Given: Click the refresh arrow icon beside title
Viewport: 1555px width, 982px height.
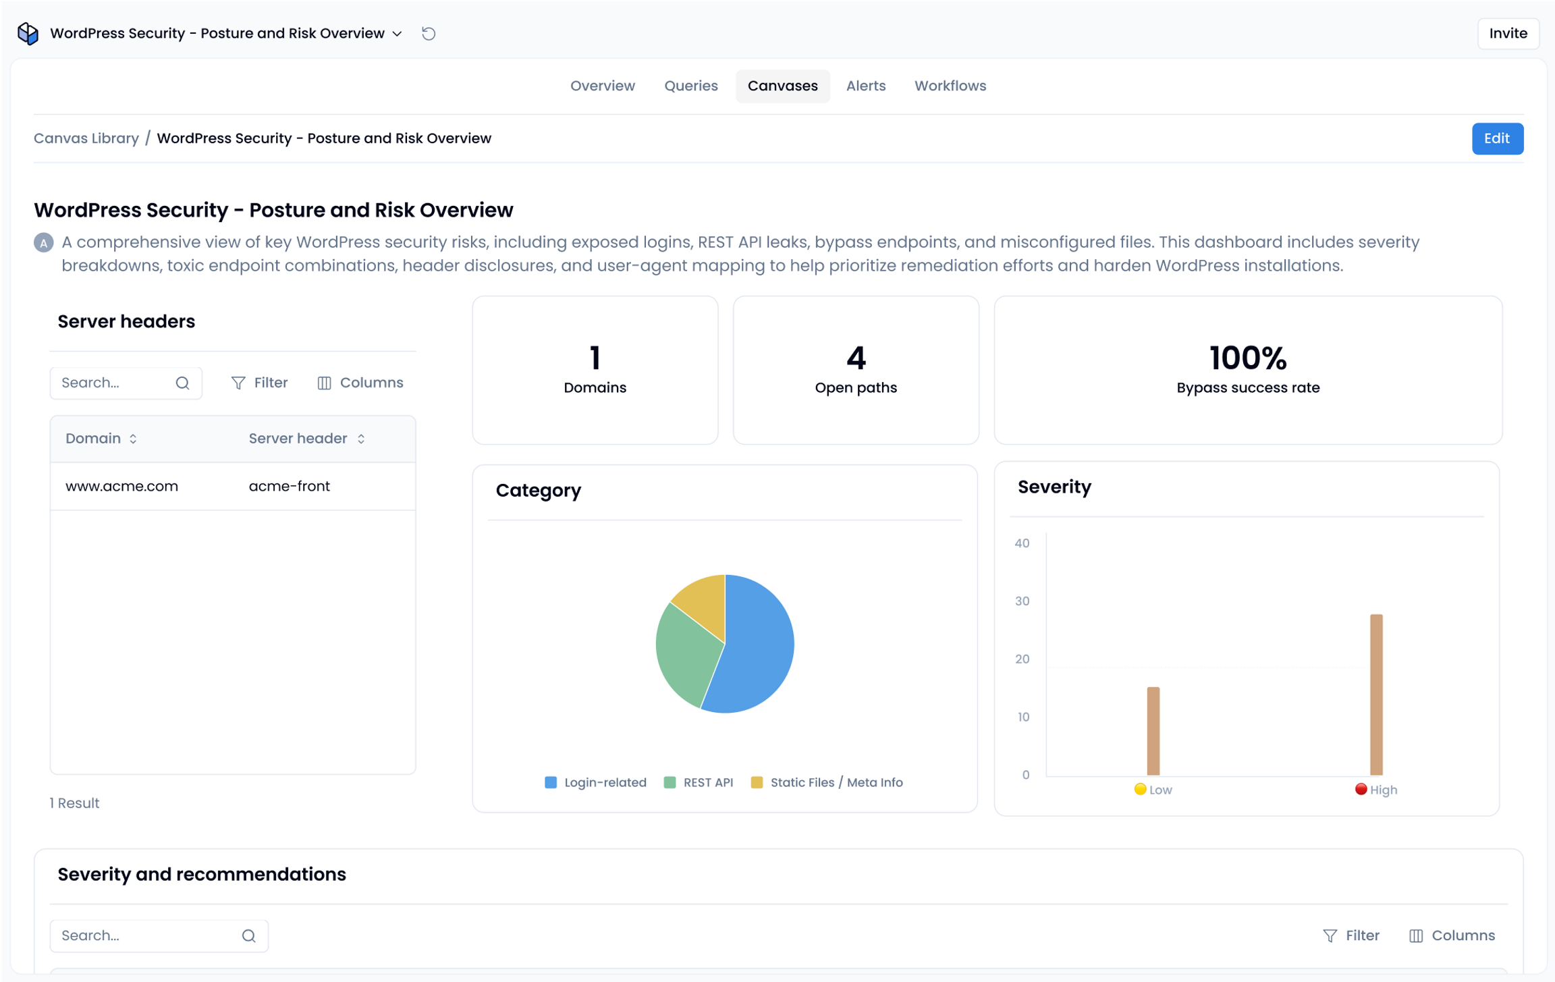Looking at the screenshot, I should [429, 33].
